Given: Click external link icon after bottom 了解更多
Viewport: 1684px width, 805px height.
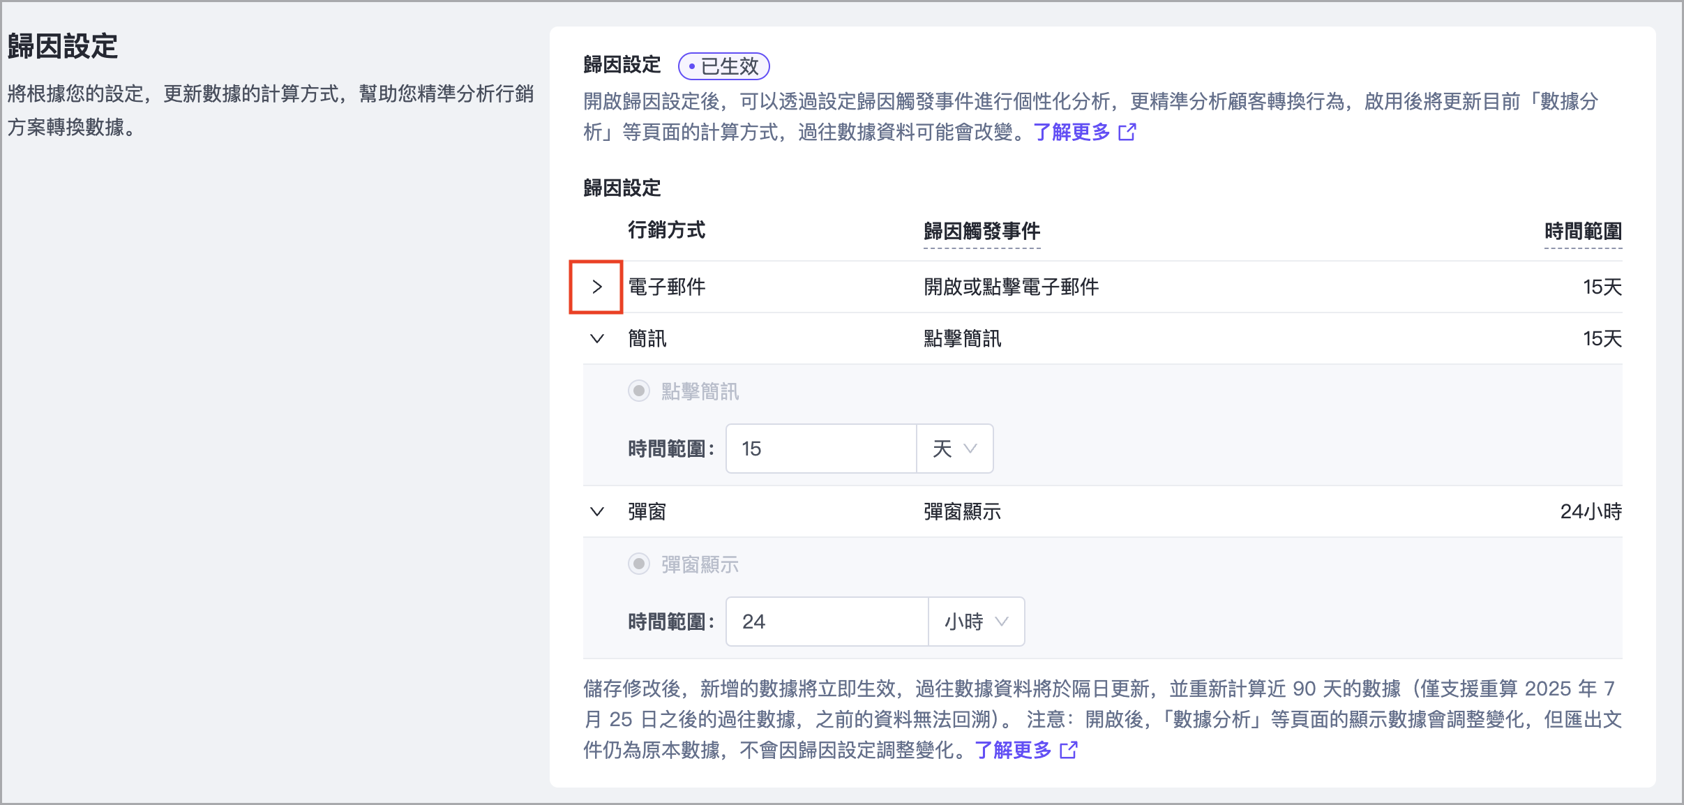Looking at the screenshot, I should (1069, 750).
